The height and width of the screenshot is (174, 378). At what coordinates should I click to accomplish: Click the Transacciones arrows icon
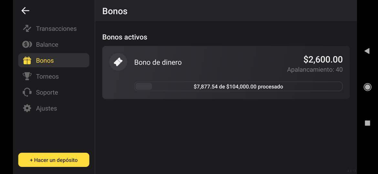[27, 28]
